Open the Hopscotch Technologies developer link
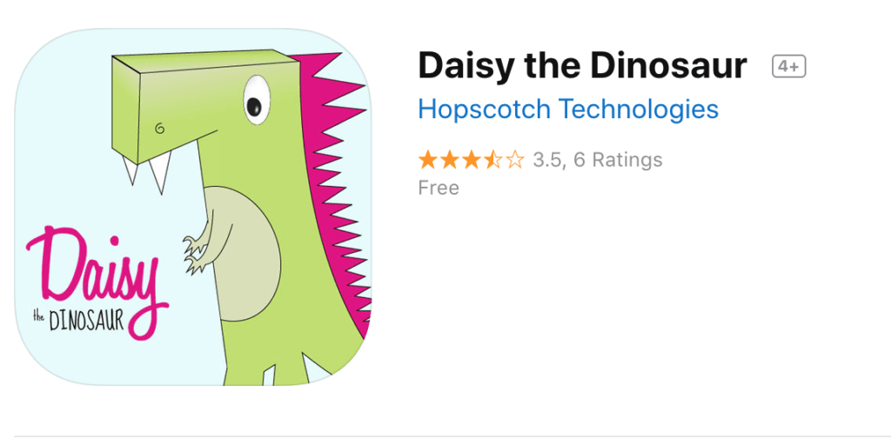The image size is (891, 438). [x=568, y=109]
